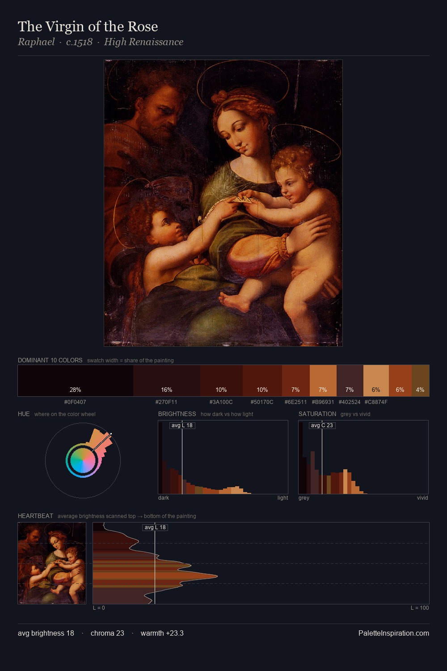Click "where on the color wheel" caption

pyautogui.click(x=65, y=414)
